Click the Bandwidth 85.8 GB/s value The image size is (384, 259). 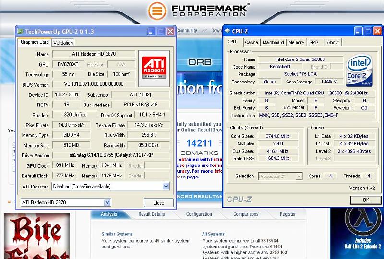point(148,145)
